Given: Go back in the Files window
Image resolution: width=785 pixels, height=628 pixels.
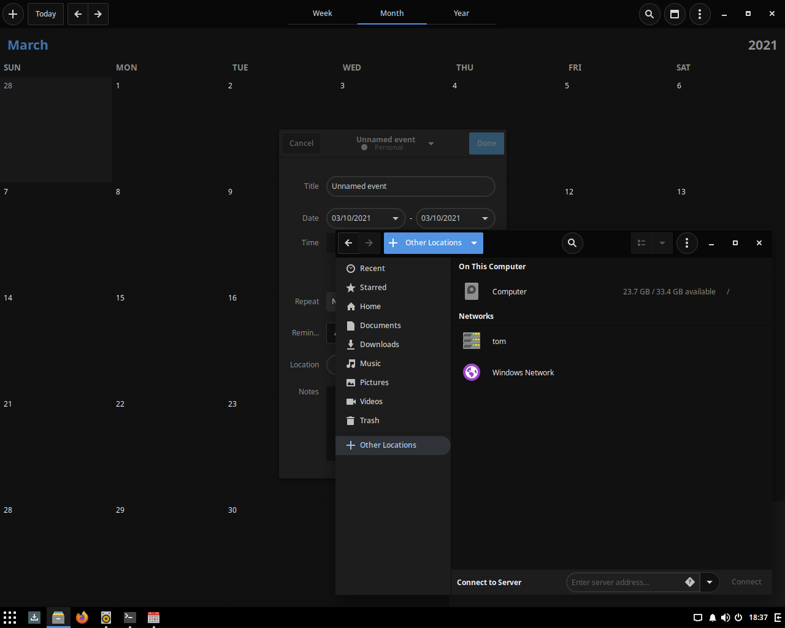Looking at the screenshot, I should point(348,243).
